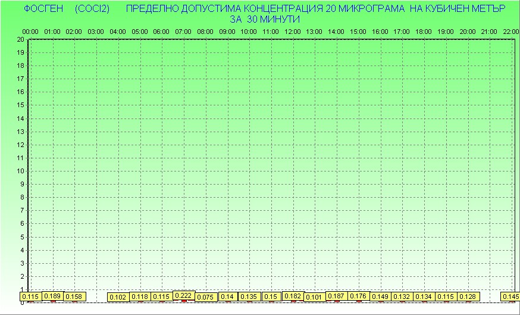Click the 20 value on the Y axis

click(x=21, y=39)
